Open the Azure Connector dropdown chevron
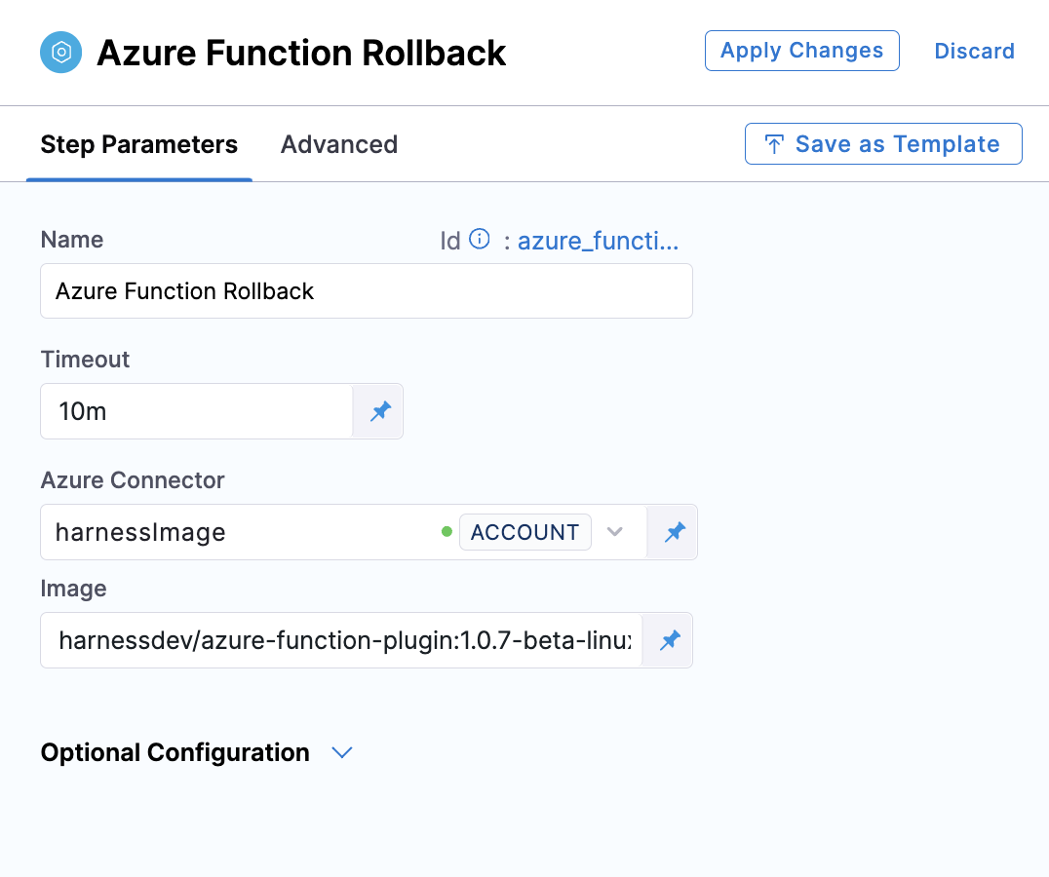 click(x=614, y=532)
